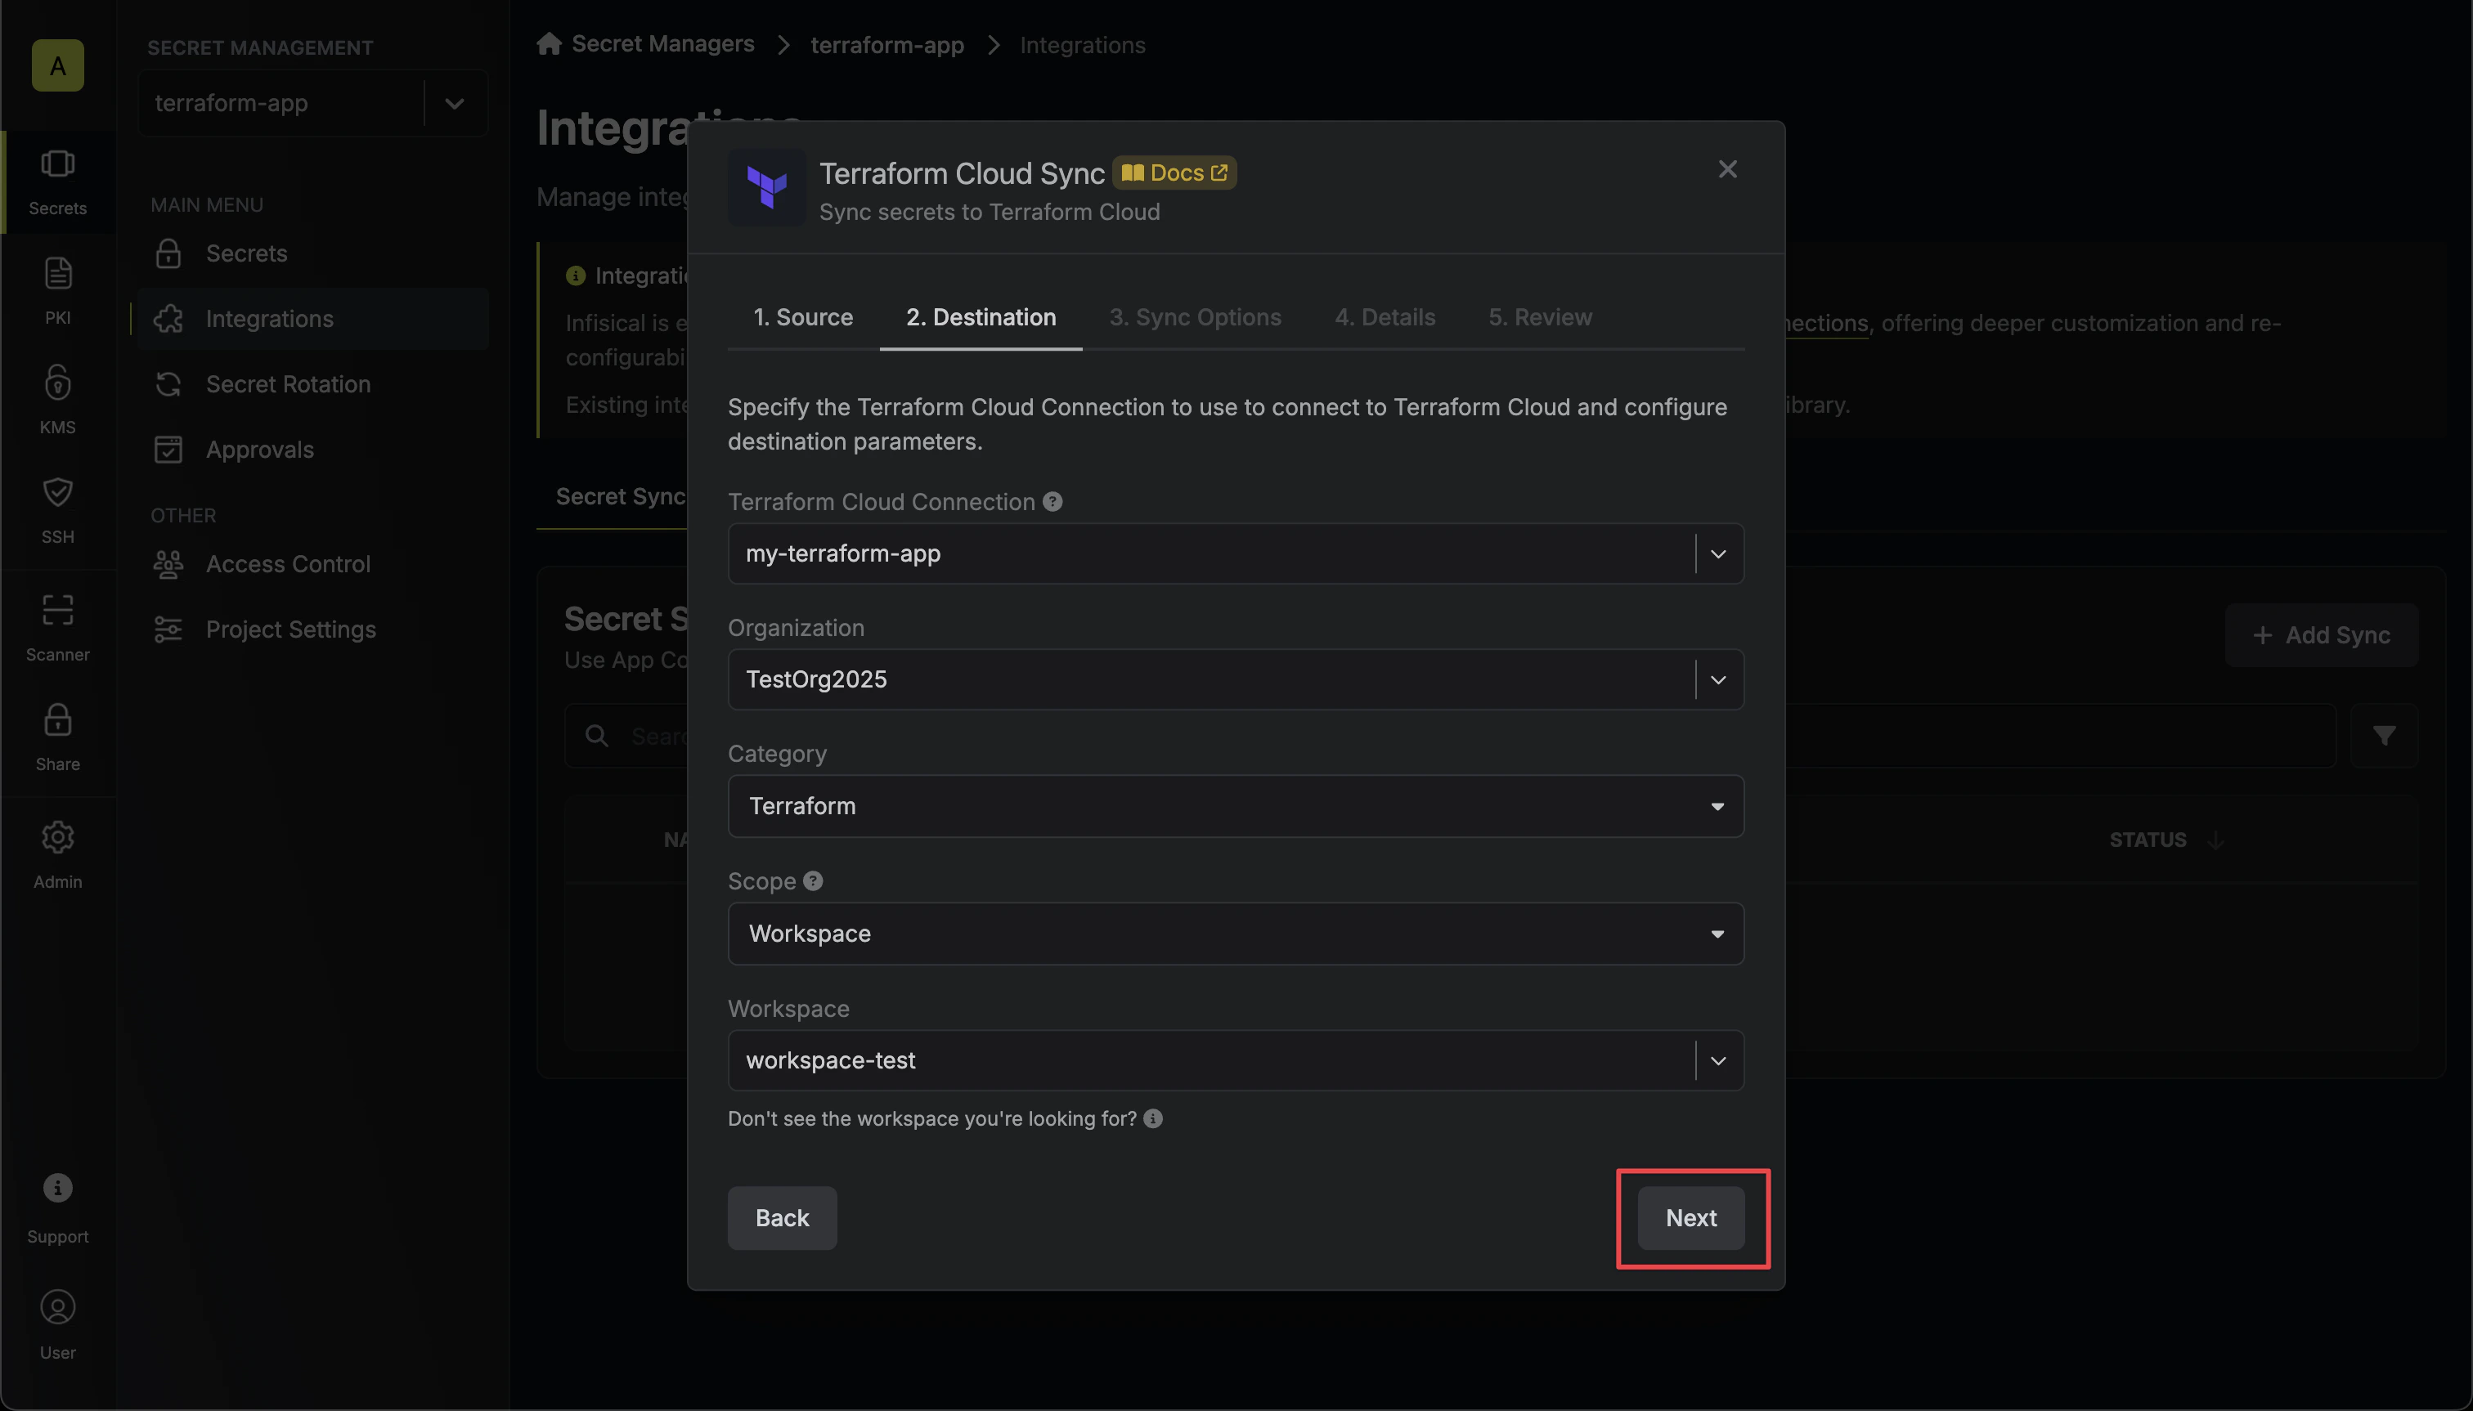
Task: Open the Docs link badge
Action: pos(1174,172)
